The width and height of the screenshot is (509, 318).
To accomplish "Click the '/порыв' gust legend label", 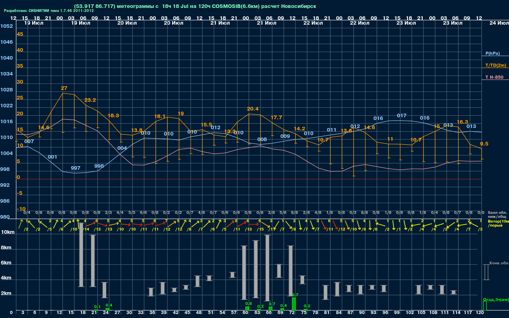I will pyautogui.click(x=495, y=225).
